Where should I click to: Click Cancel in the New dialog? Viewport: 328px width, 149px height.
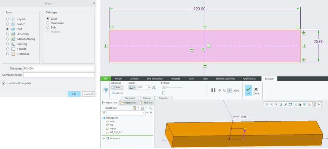88,94
